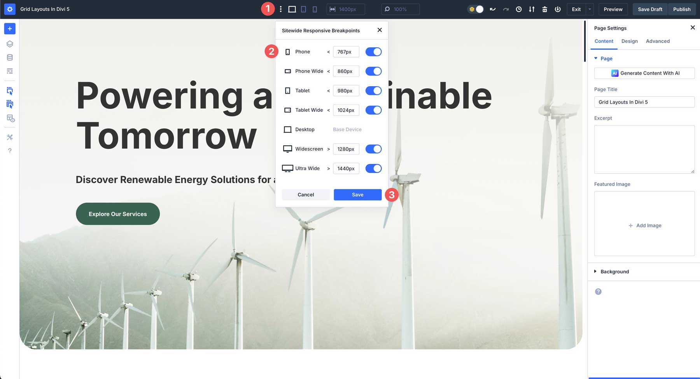
Task: Open the help question mark icon
Action: pos(10,151)
